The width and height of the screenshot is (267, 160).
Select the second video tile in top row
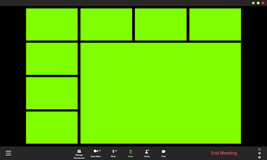(106, 24)
